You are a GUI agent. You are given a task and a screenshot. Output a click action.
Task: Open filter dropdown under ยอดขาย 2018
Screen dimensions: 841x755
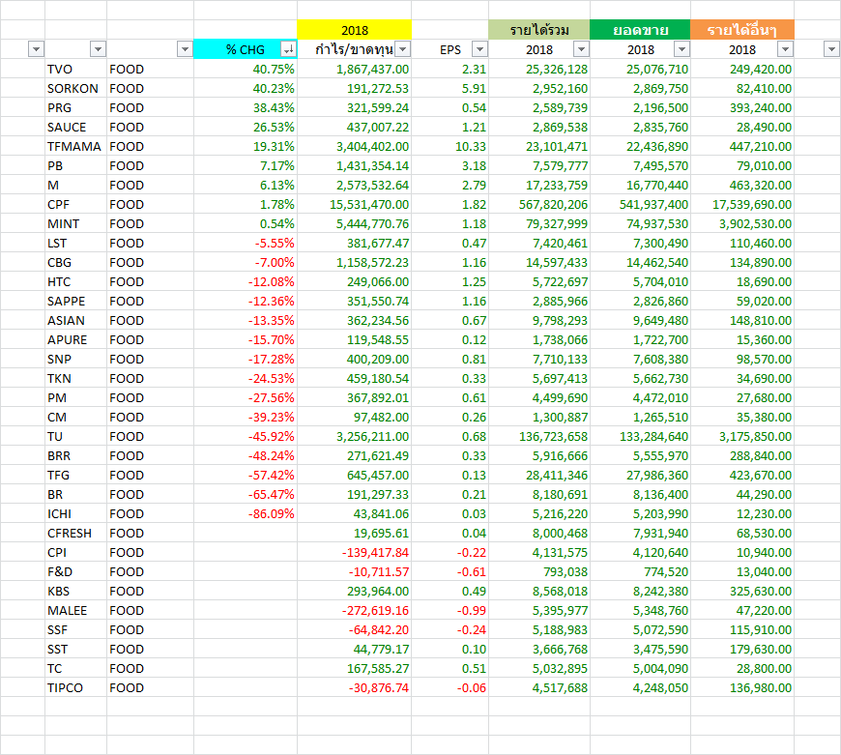[x=681, y=49]
